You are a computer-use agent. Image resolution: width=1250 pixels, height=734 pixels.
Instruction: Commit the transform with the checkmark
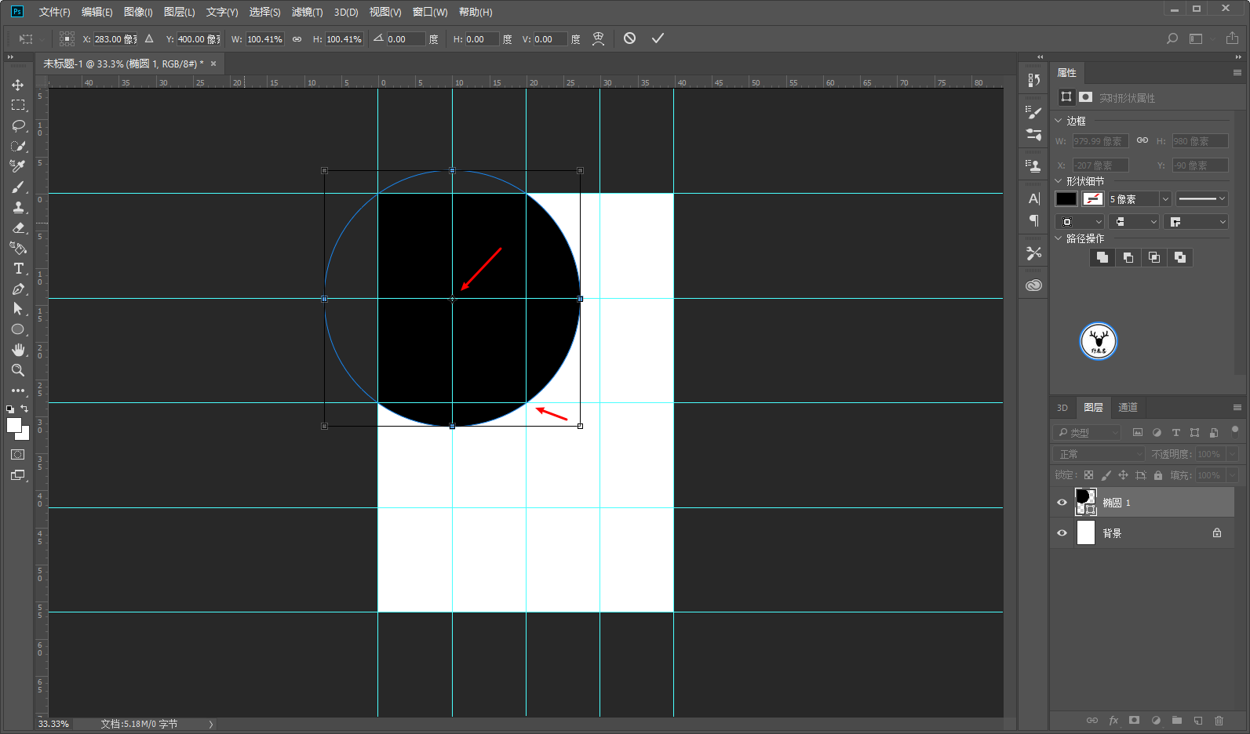(658, 38)
